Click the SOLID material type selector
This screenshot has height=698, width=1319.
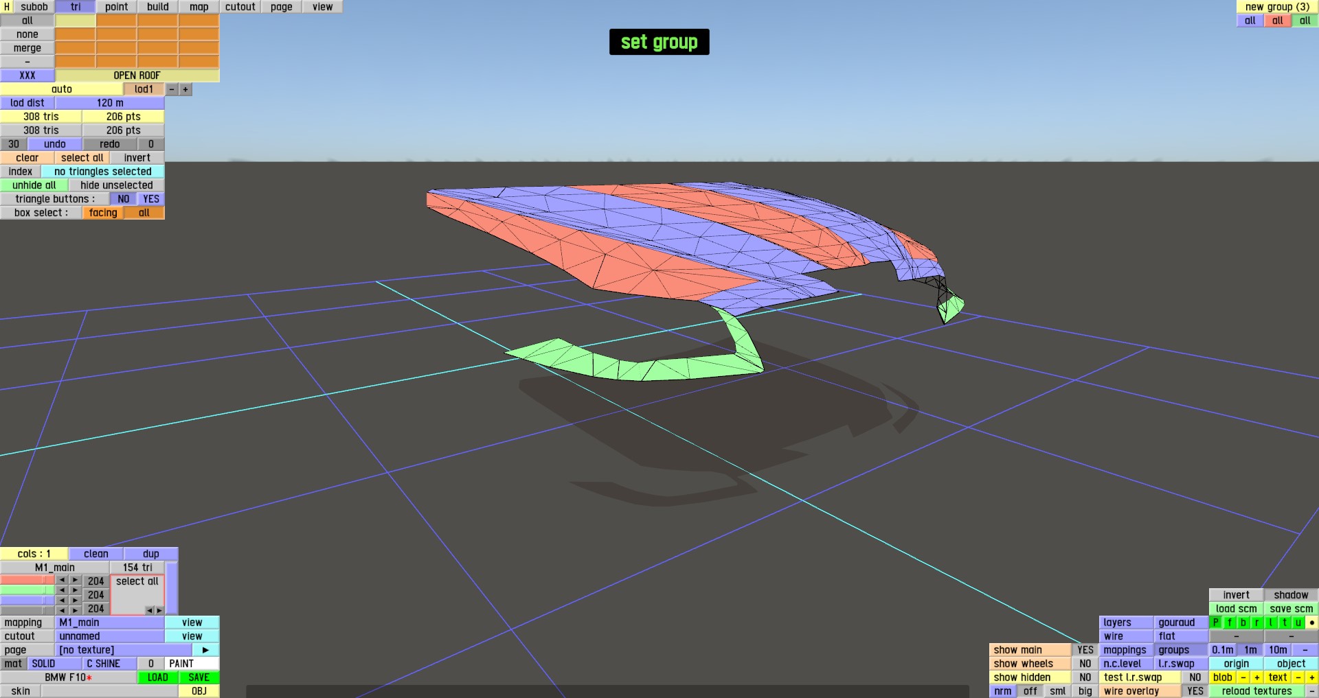point(55,664)
